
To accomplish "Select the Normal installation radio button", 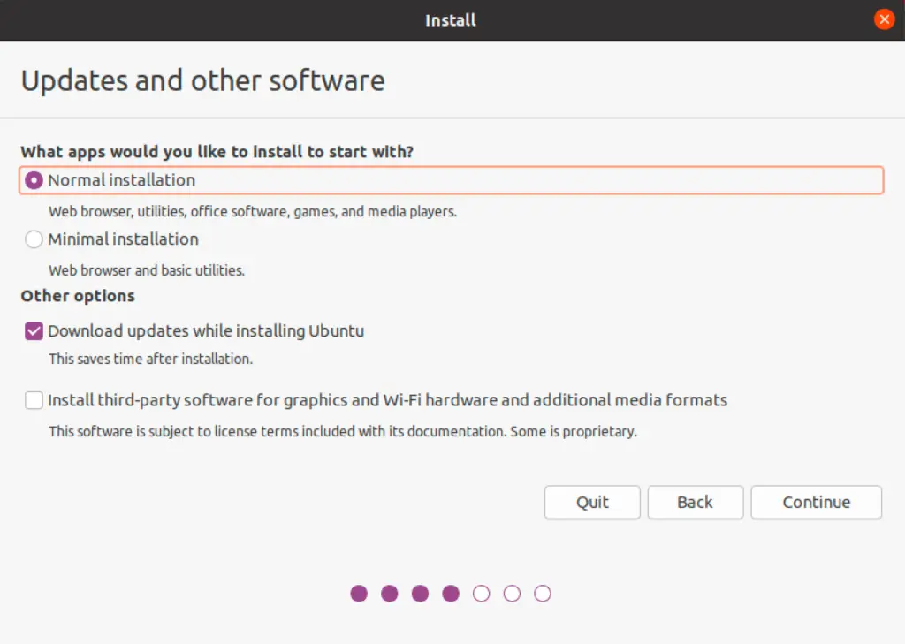I will point(34,180).
